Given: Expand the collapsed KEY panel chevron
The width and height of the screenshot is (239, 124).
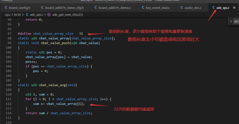Looking at the screenshot, I should pos(231,21).
